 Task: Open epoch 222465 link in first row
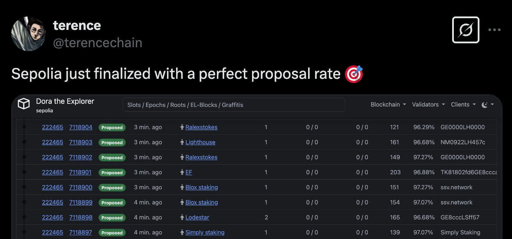(53, 127)
